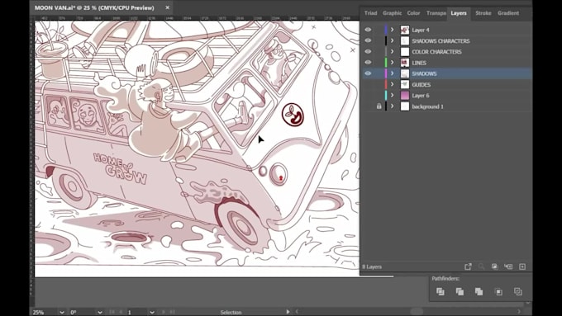Expand the SHADOWS CHARACTERS layer contents
562x316 pixels.
(392, 40)
